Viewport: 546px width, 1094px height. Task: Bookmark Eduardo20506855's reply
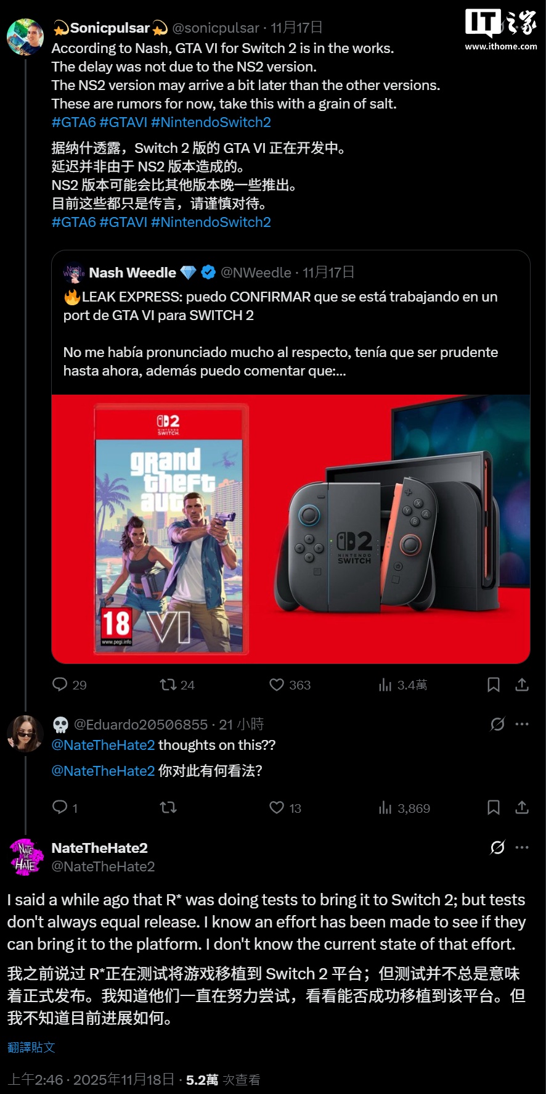pos(494,807)
